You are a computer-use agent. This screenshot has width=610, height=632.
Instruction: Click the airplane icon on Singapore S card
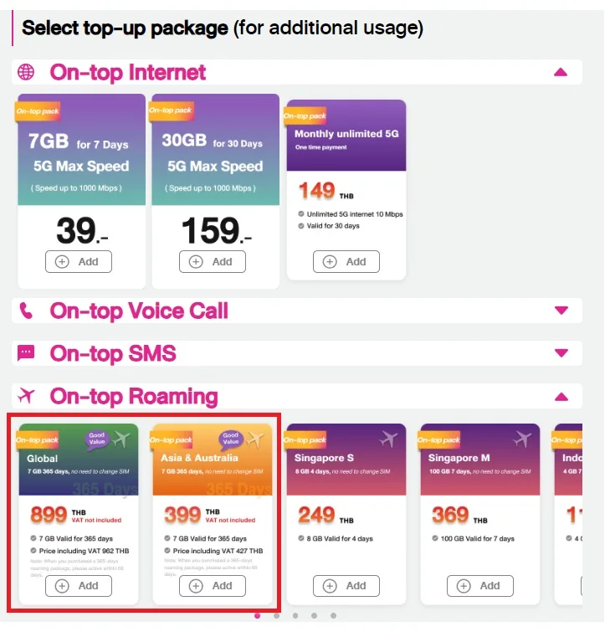[388, 439]
